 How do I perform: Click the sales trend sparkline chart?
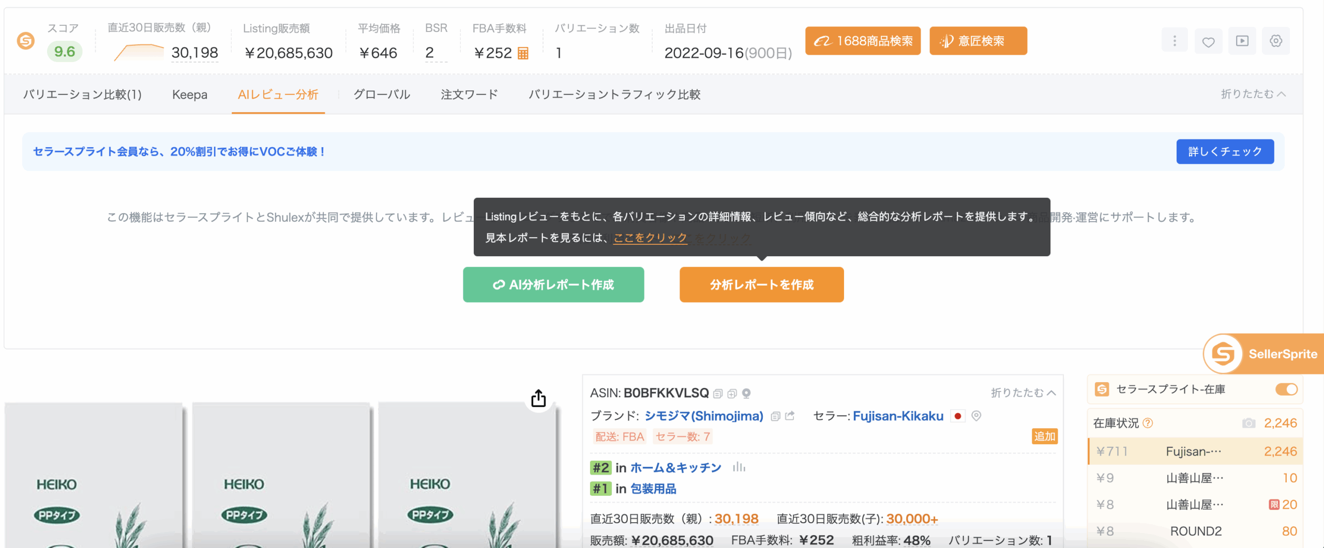pos(138,53)
